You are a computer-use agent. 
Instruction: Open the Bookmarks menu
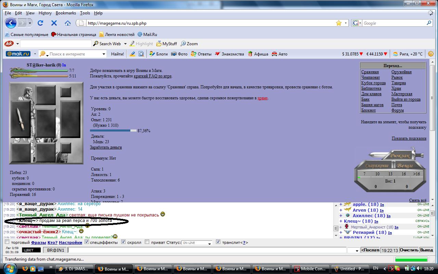coord(66,13)
